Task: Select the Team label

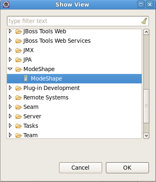Action: (30, 135)
